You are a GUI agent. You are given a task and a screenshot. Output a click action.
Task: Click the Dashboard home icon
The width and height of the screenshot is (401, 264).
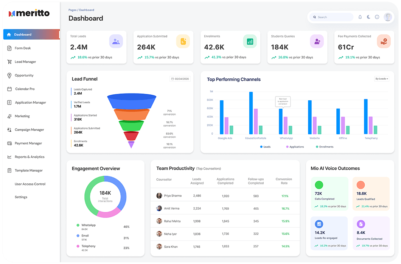point(9,34)
